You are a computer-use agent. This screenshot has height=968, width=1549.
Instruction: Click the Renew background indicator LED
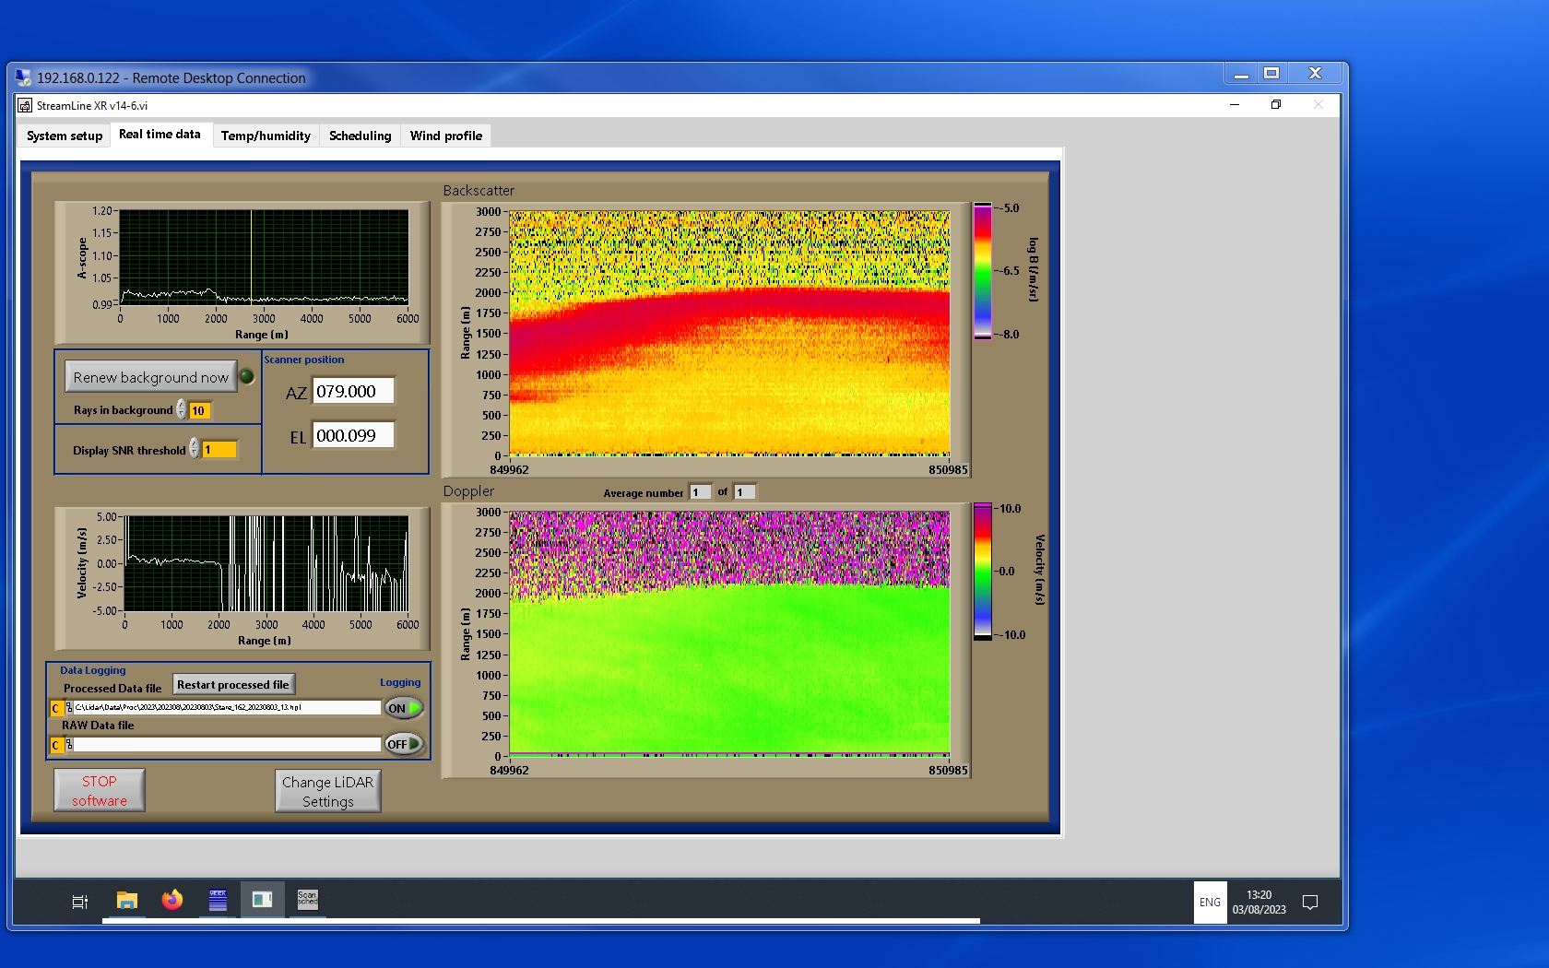click(247, 376)
